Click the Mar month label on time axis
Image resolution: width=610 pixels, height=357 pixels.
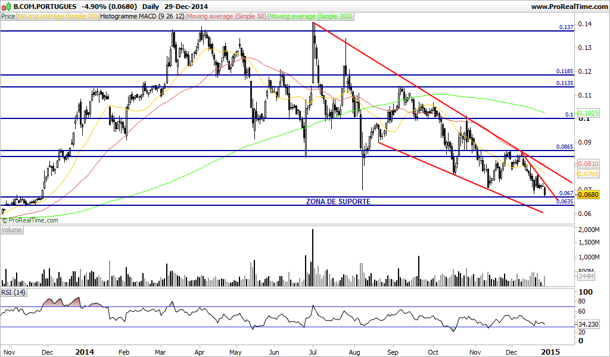pos(161,352)
